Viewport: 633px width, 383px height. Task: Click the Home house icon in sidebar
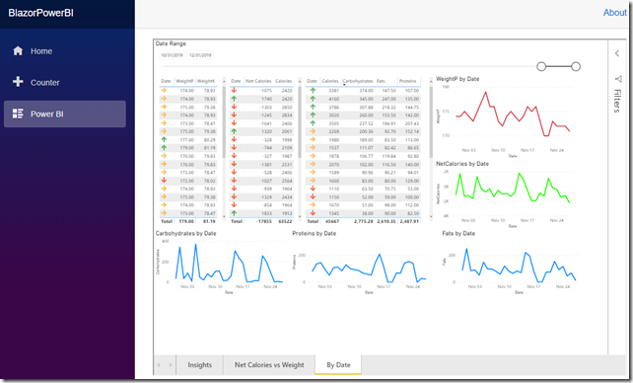(18, 51)
